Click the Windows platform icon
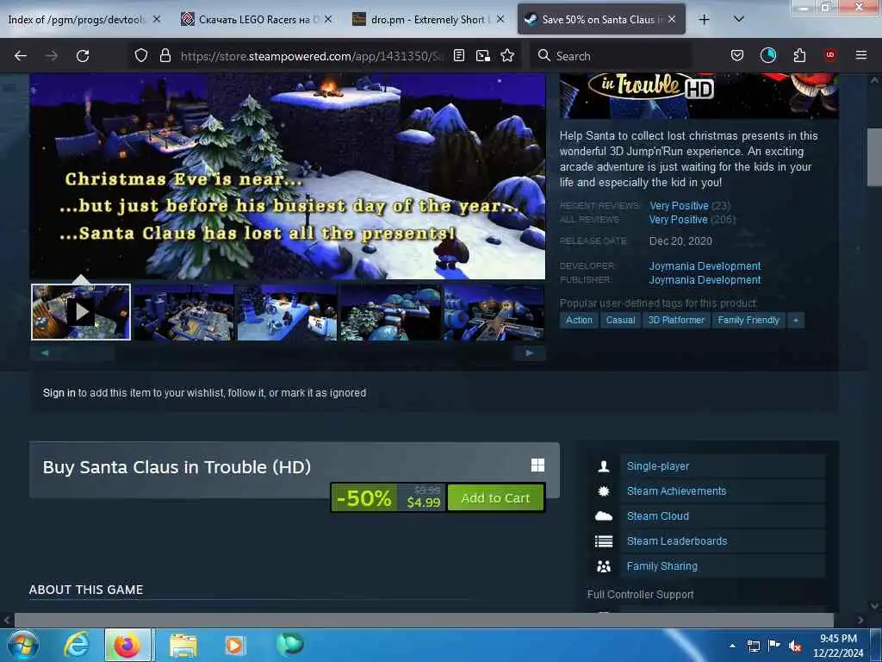The width and height of the screenshot is (882, 662). pyautogui.click(x=537, y=465)
